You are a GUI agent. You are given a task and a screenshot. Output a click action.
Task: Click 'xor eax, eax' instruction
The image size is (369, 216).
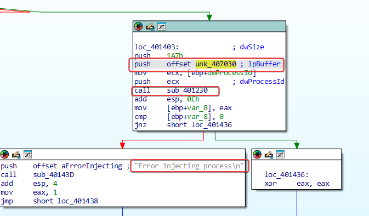[297, 184]
